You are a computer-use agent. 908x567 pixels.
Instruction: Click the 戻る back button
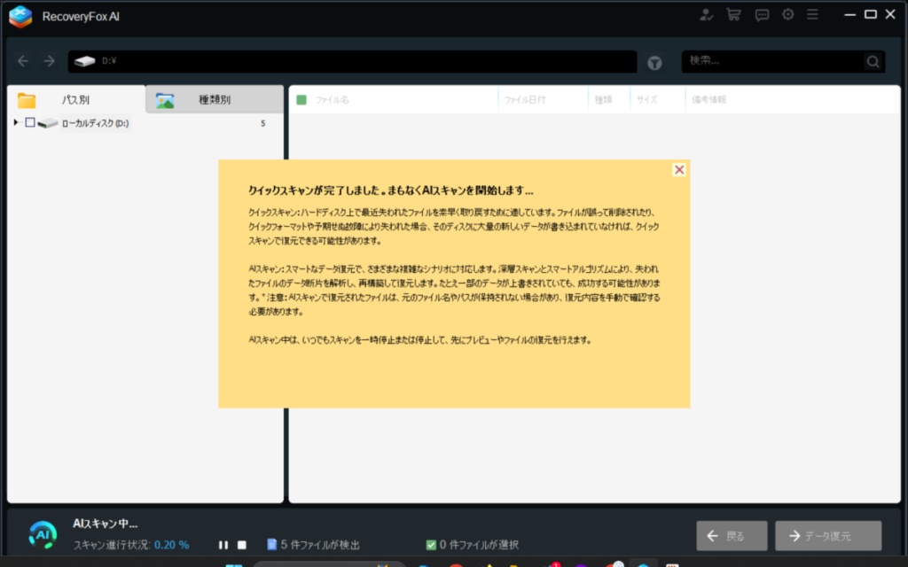pyautogui.click(x=732, y=536)
